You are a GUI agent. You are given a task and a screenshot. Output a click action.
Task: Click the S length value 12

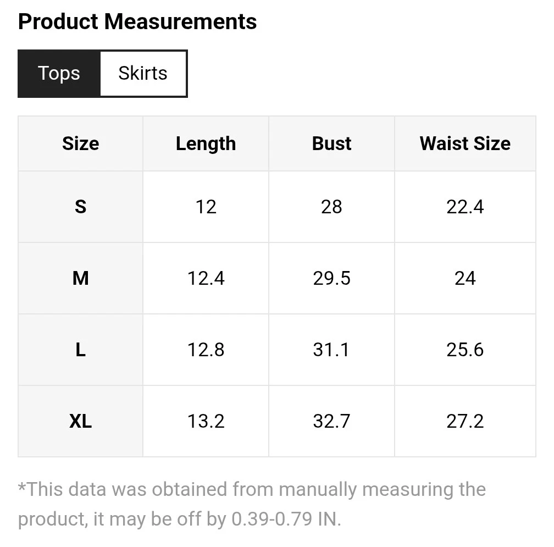tap(206, 207)
